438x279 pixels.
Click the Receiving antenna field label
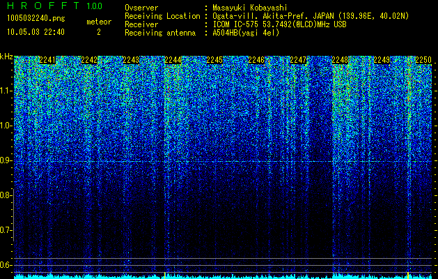(x=160, y=33)
